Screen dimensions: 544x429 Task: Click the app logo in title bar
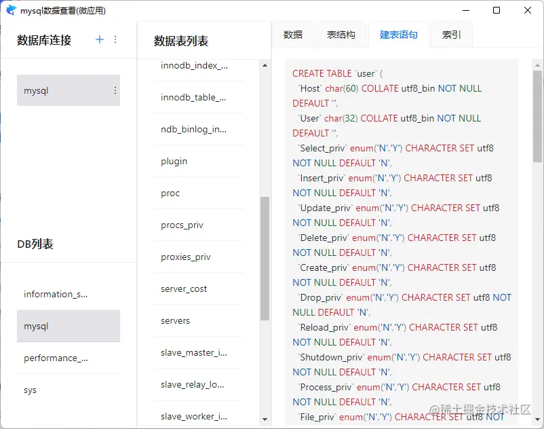12,10
